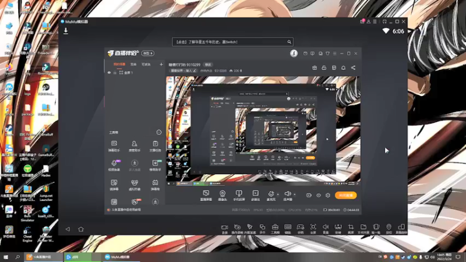This screenshot has width=466, height=262.
Task: Click MuMu screen rotation icon
Action: point(401,229)
